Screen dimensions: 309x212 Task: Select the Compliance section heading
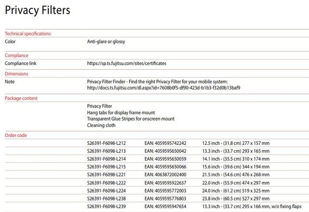click(16, 56)
